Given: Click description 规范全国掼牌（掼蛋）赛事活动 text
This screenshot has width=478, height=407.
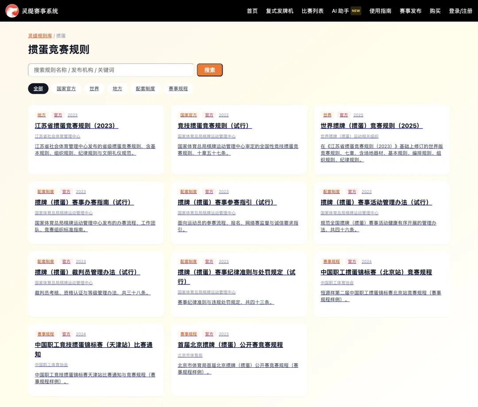Looking at the screenshot, I should coord(378,226).
